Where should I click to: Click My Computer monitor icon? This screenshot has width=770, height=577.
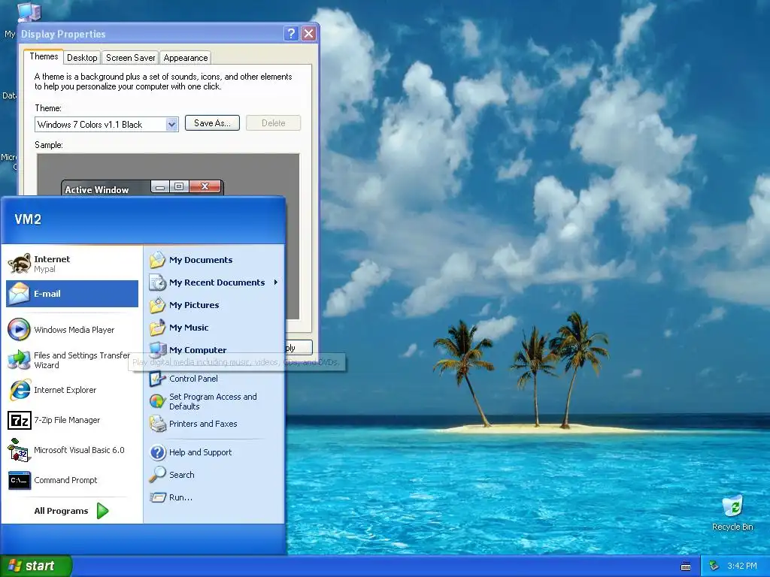(x=157, y=349)
